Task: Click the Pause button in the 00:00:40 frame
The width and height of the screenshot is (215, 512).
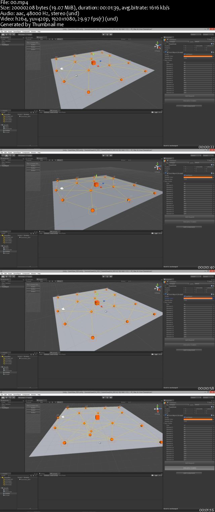Action: point(107,155)
